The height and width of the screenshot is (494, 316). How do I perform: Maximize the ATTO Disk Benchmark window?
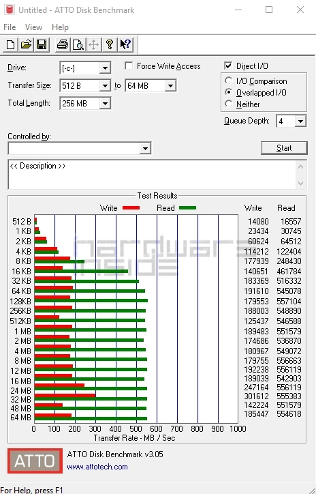(269, 10)
